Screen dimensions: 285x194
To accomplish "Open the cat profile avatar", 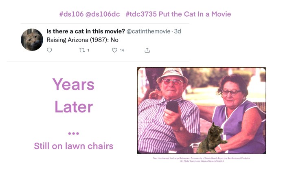I will [x=32, y=40].
